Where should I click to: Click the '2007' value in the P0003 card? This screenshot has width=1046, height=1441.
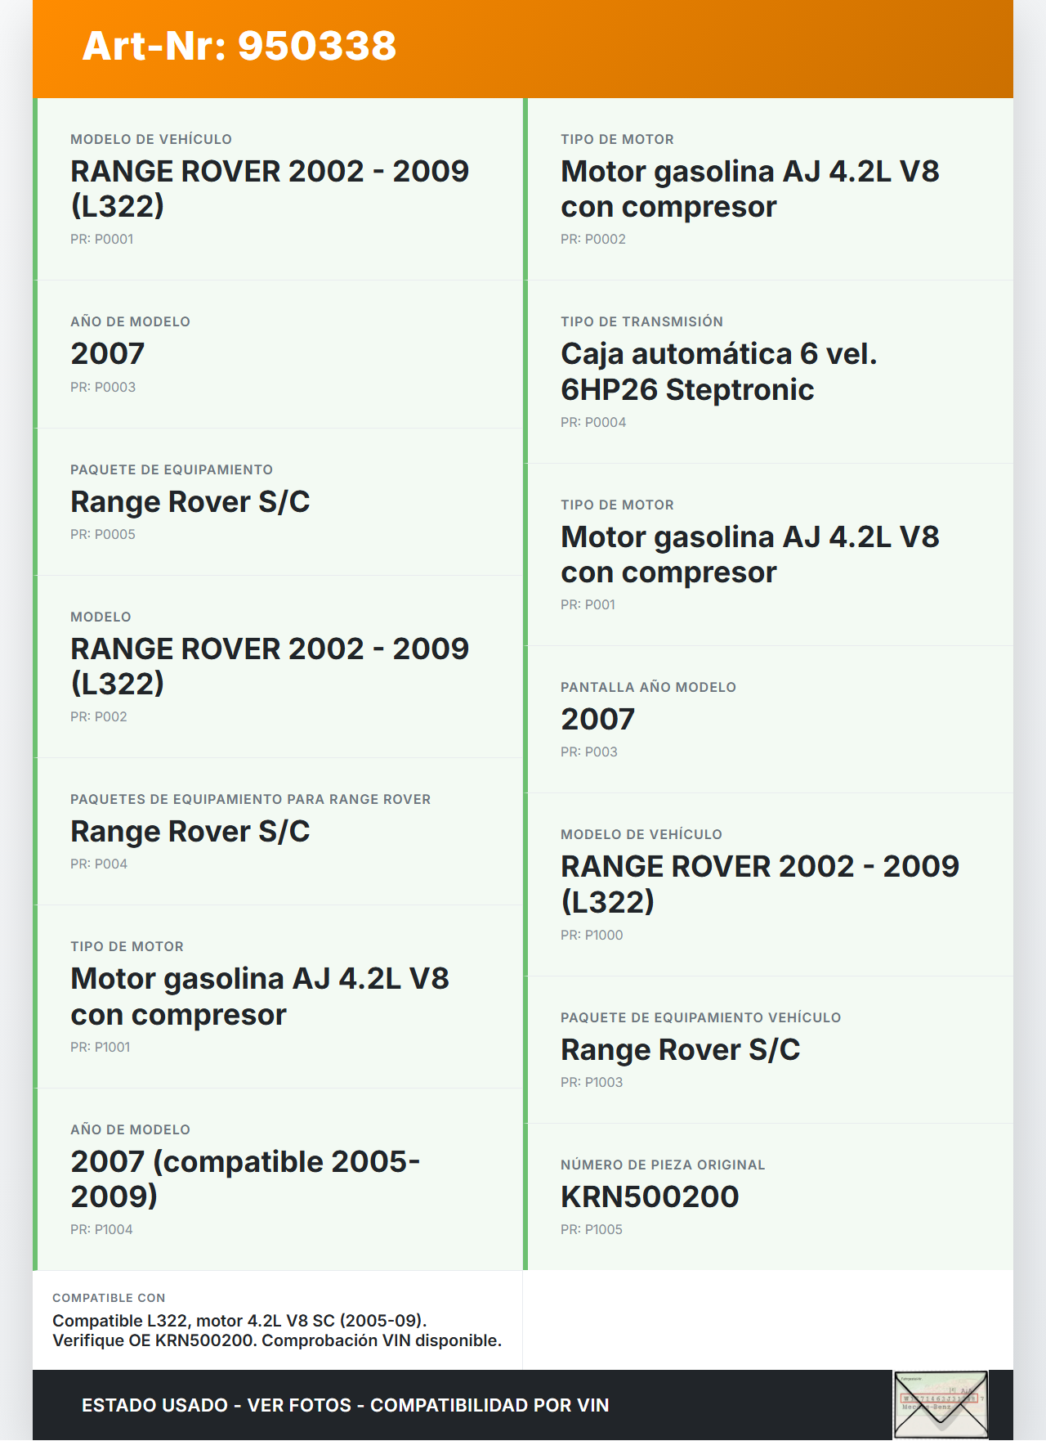(108, 353)
